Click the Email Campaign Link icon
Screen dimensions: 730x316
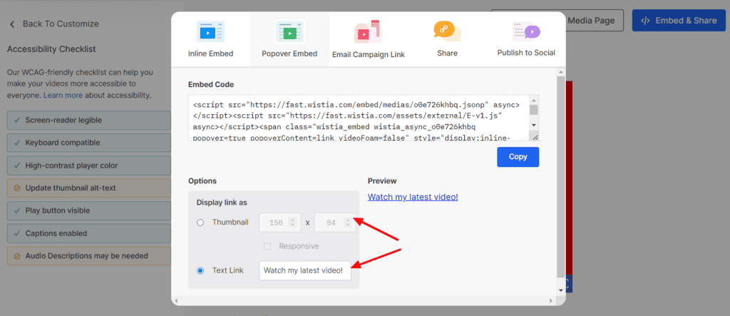tap(368, 31)
